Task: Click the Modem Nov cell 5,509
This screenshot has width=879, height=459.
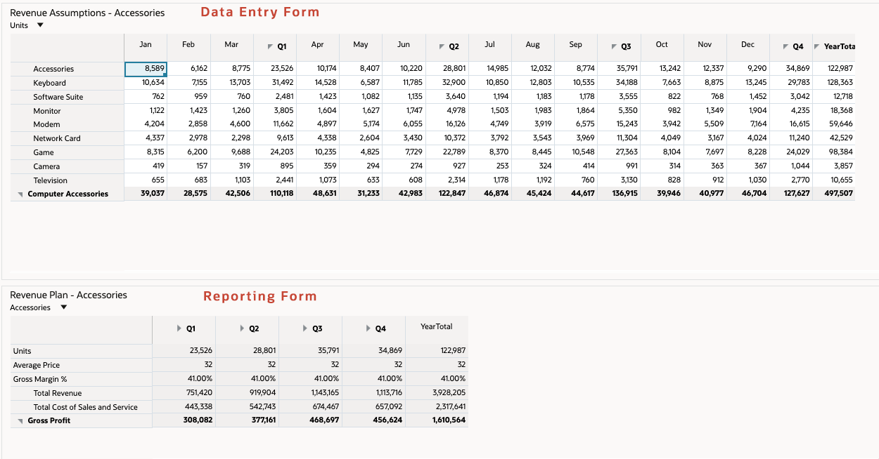Action: [x=705, y=124]
